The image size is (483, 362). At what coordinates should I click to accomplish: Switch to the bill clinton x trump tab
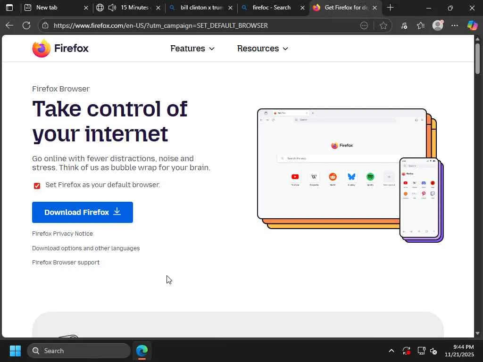click(x=201, y=8)
